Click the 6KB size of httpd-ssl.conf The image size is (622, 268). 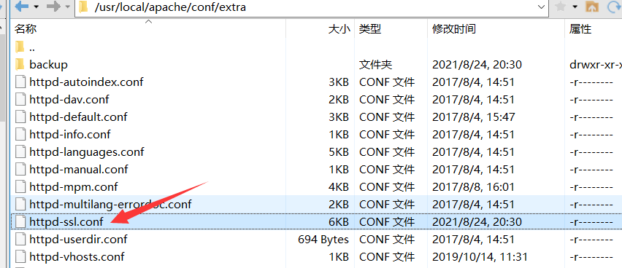click(339, 221)
